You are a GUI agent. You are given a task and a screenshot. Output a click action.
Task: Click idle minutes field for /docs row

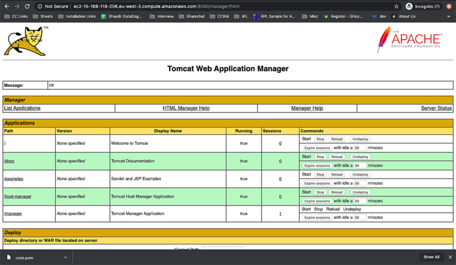359,165
